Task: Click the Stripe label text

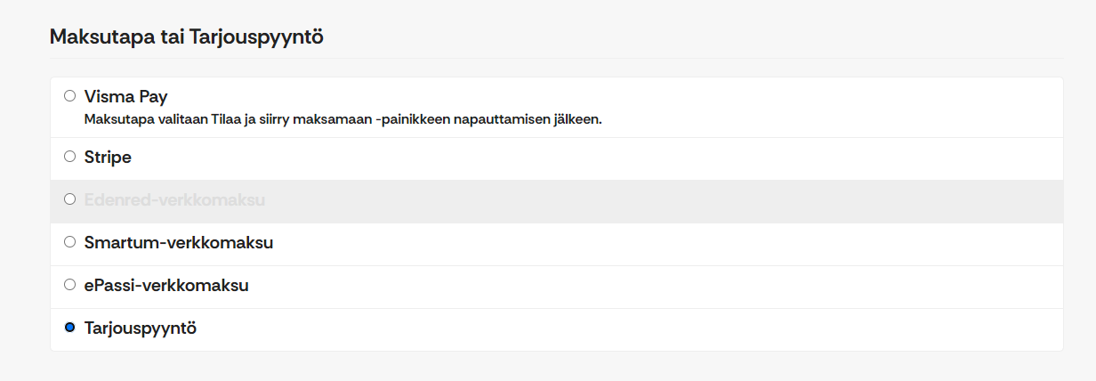Action: point(108,158)
